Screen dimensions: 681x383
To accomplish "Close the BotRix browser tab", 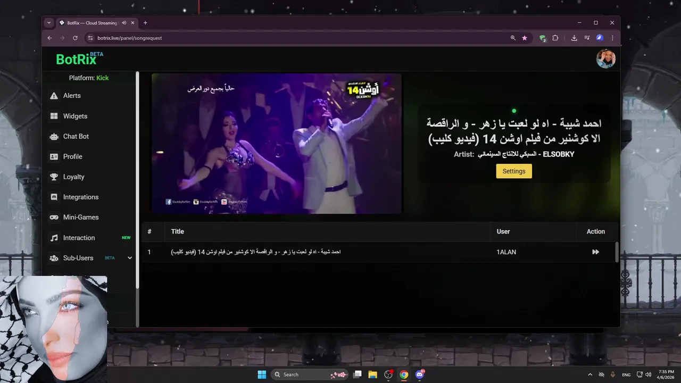I will (x=133, y=23).
